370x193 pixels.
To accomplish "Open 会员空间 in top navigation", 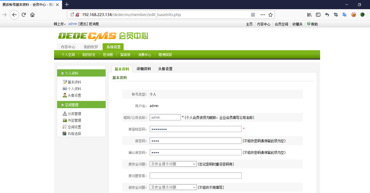I will pos(282,24).
